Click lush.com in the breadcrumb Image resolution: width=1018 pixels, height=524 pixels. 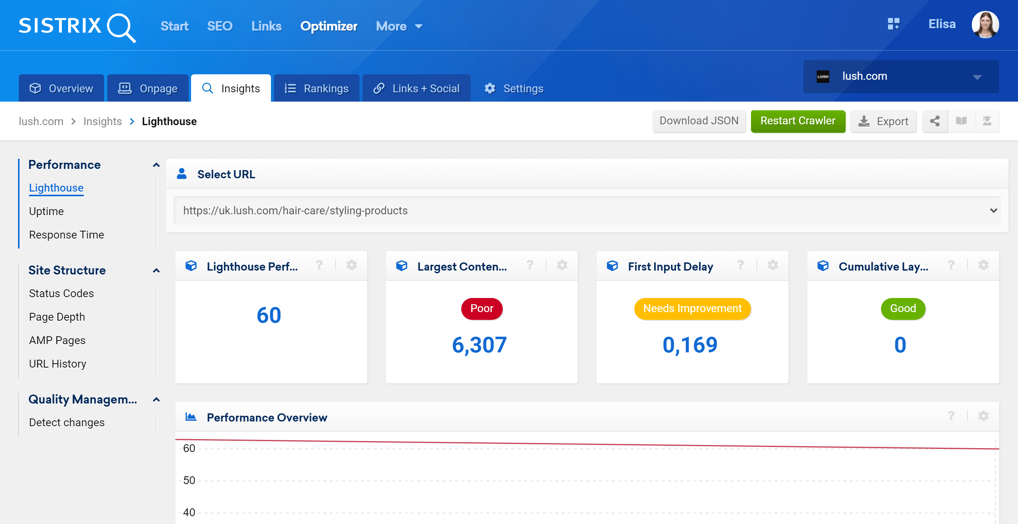[x=41, y=122]
